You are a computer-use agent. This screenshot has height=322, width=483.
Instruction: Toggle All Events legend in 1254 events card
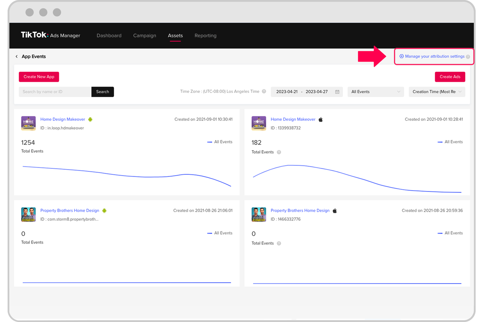[220, 142]
